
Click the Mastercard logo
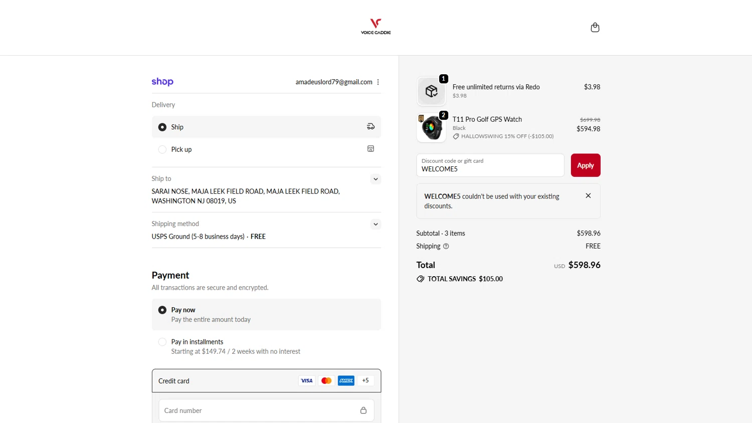pyautogui.click(x=326, y=381)
